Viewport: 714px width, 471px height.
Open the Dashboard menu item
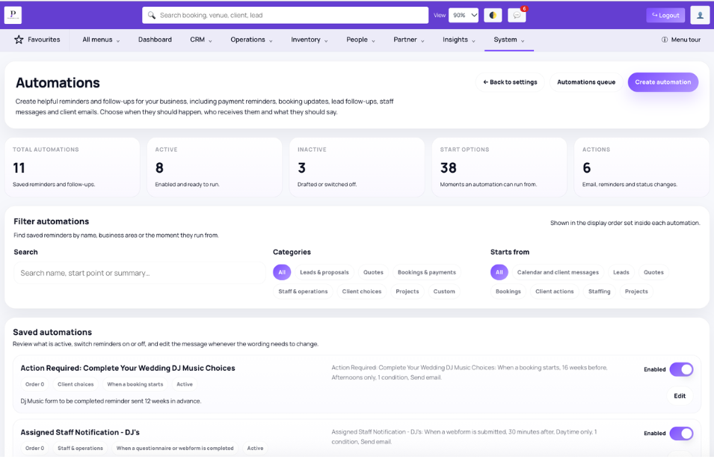(155, 40)
